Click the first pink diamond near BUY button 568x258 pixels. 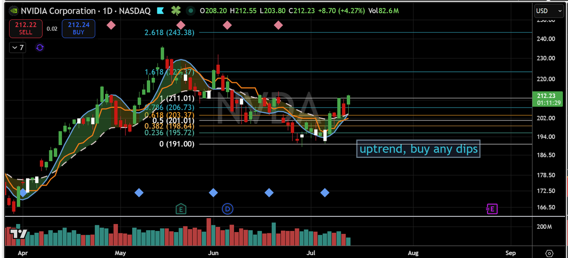(111, 26)
